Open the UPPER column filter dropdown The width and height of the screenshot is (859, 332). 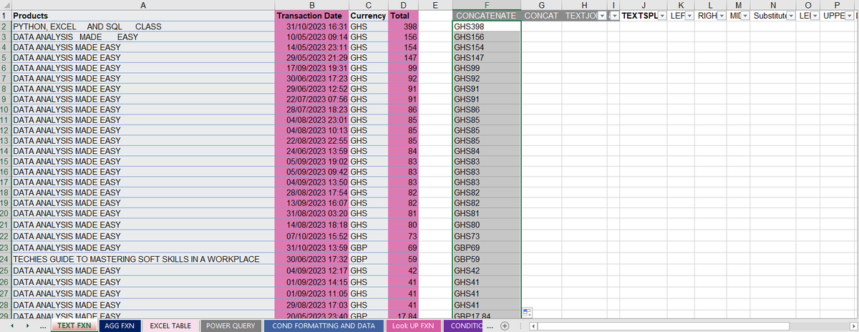849,16
